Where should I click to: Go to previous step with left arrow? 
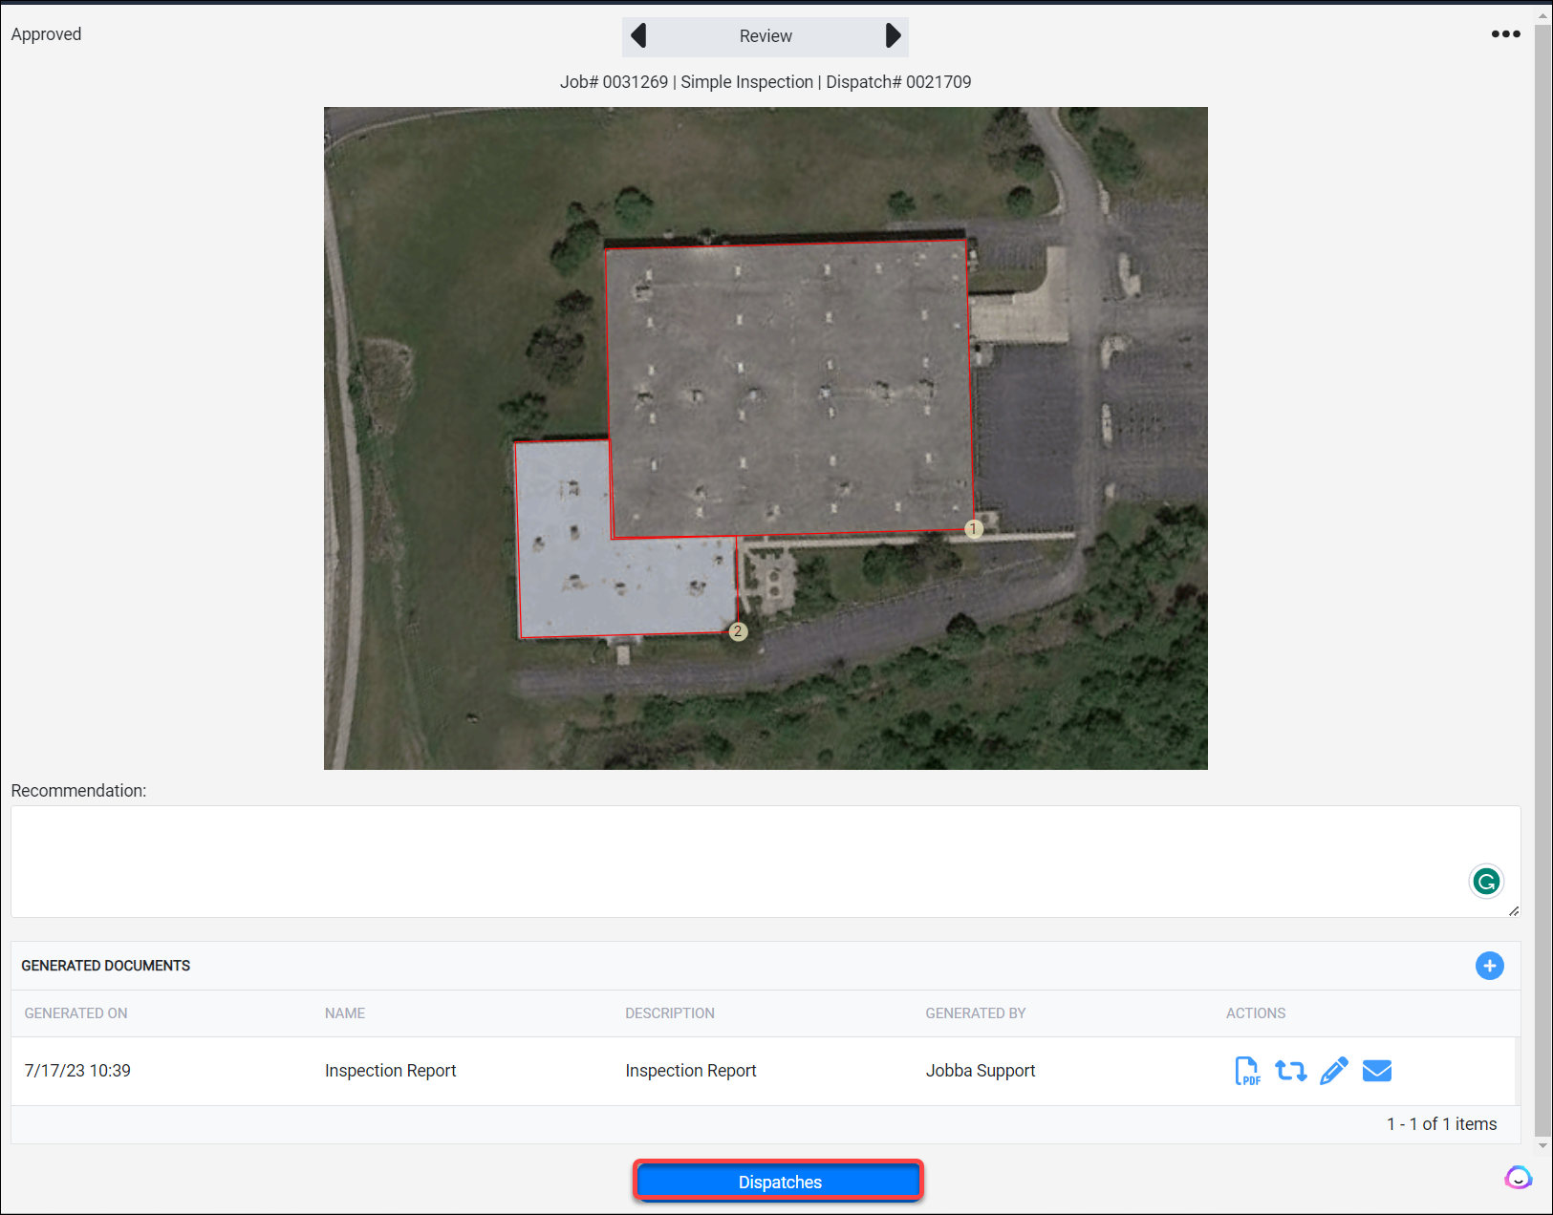(x=638, y=36)
